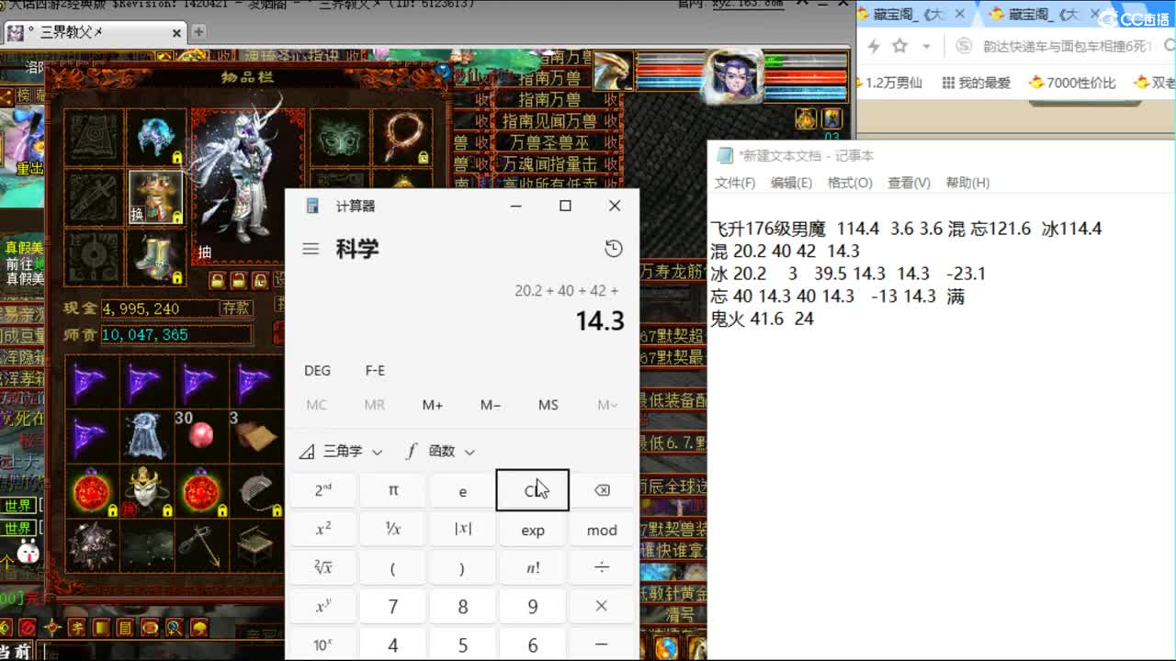Click the M+ memory add button

[433, 405]
